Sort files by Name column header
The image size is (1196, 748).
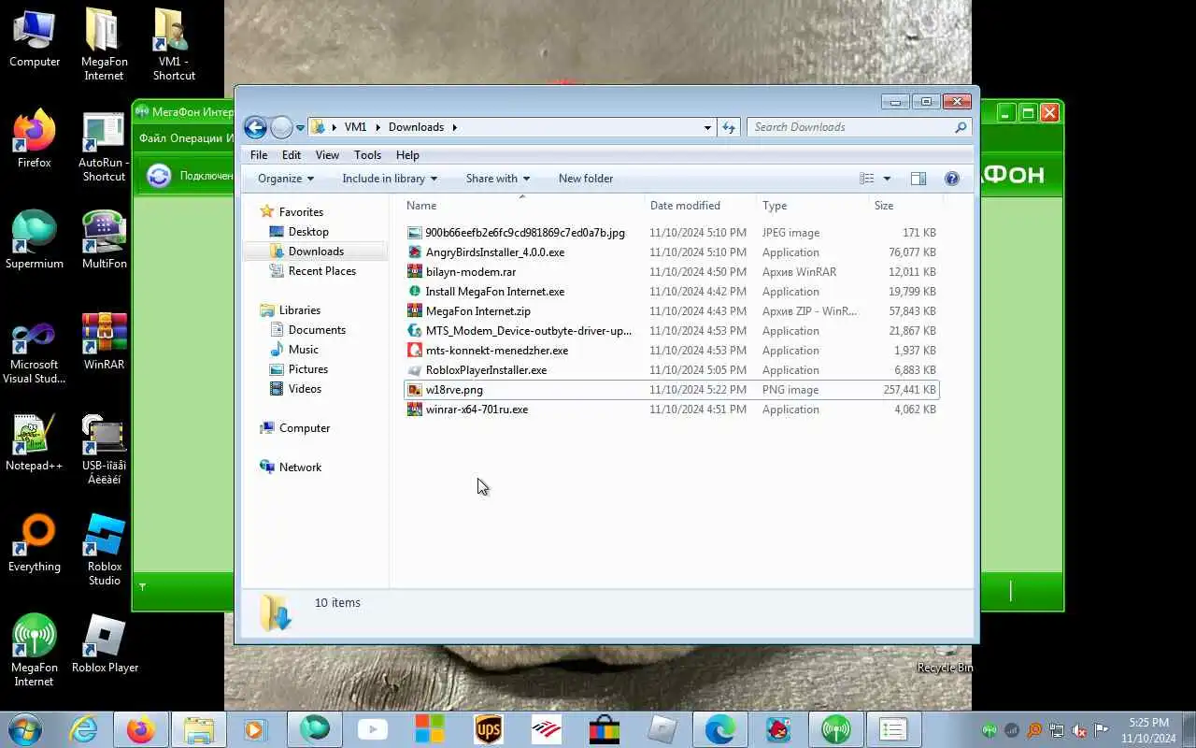(x=523, y=206)
